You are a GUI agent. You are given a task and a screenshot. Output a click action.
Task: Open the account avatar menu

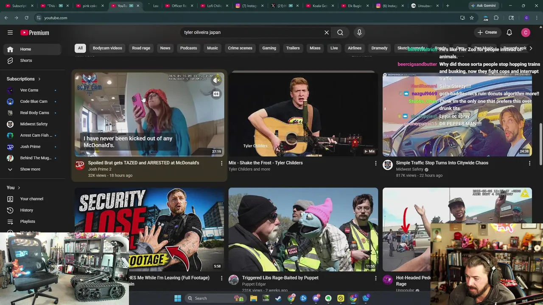point(526,32)
